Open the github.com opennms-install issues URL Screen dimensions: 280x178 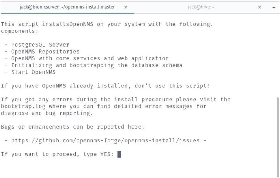105,141
